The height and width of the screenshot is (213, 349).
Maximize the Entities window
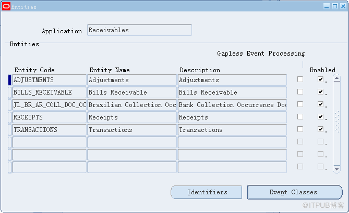(335, 6)
